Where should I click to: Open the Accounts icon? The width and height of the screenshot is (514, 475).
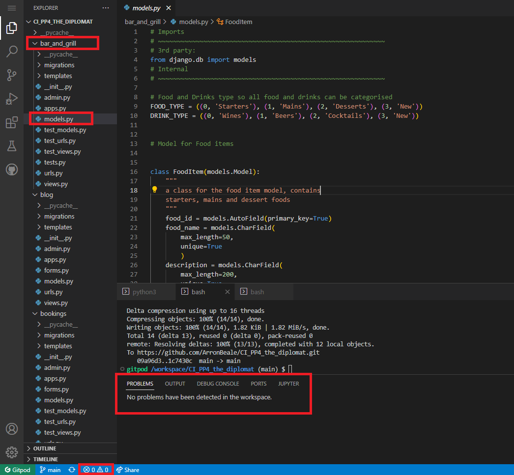click(x=12, y=428)
